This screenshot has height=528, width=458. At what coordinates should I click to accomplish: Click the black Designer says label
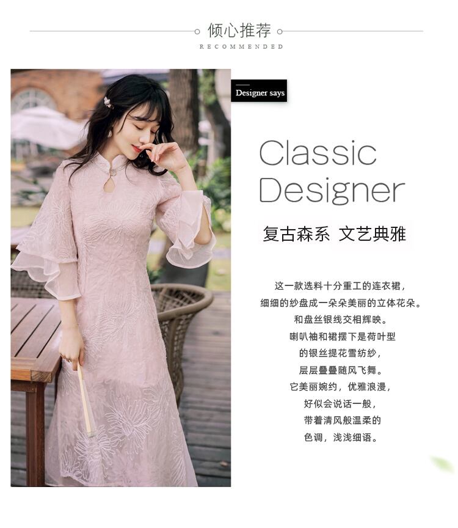pos(259,90)
